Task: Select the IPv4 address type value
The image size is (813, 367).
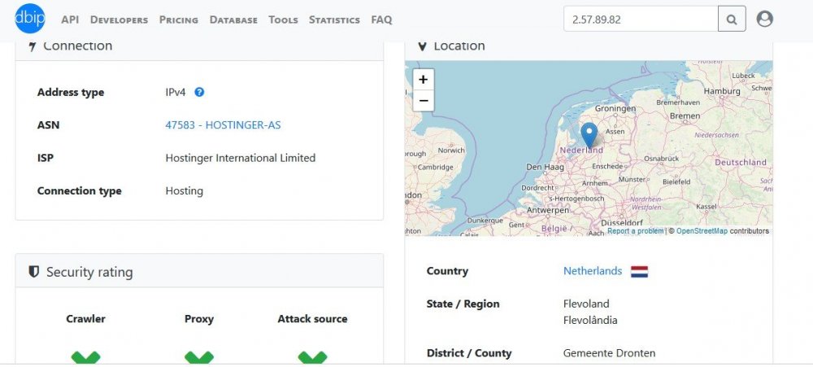Action: tap(176, 93)
